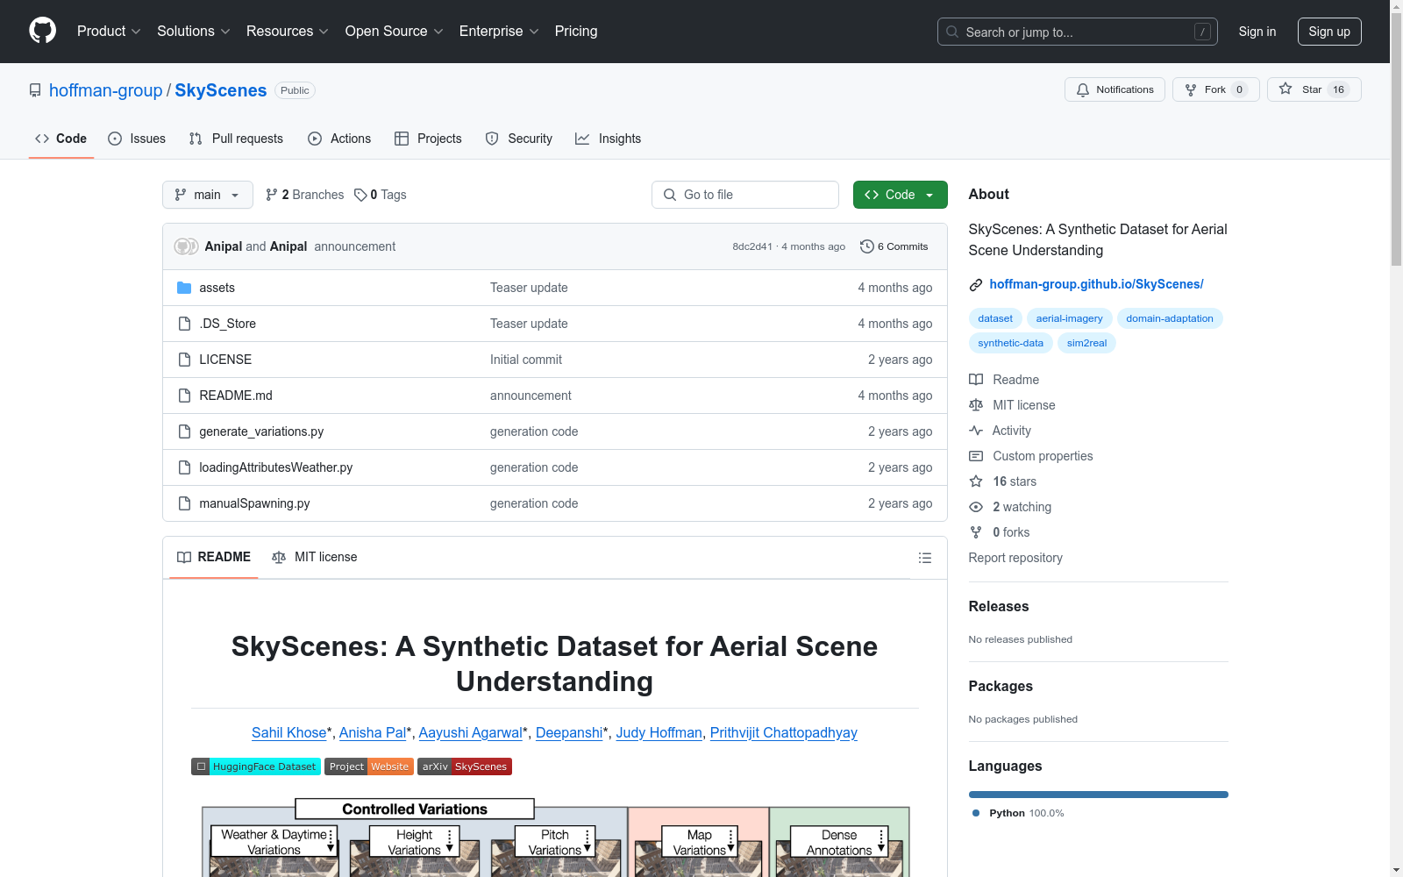The image size is (1403, 877).
Task: Click the Fork button
Action: (x=1216, y=89)
